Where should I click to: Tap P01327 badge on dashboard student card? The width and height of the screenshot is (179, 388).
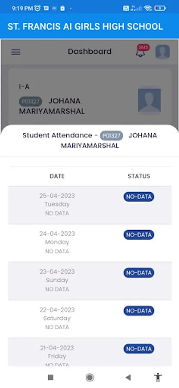tap(31, 101)
